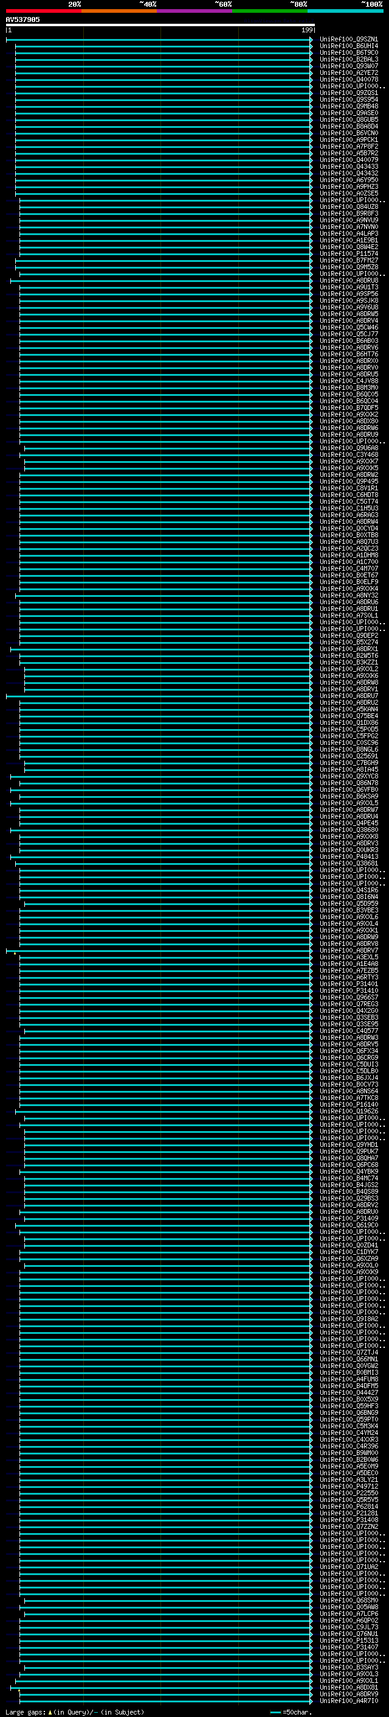Click the red 20% identity legend bar
This screenshot has height=1717, width=389.
tap(43, 11)
